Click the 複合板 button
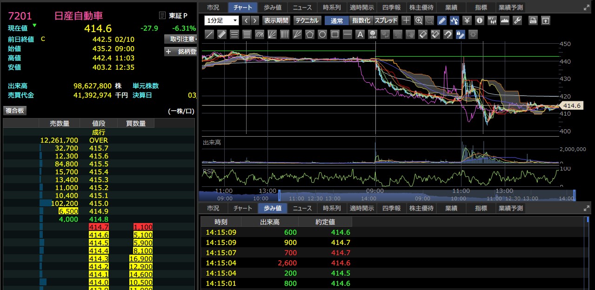 point(15,111)
